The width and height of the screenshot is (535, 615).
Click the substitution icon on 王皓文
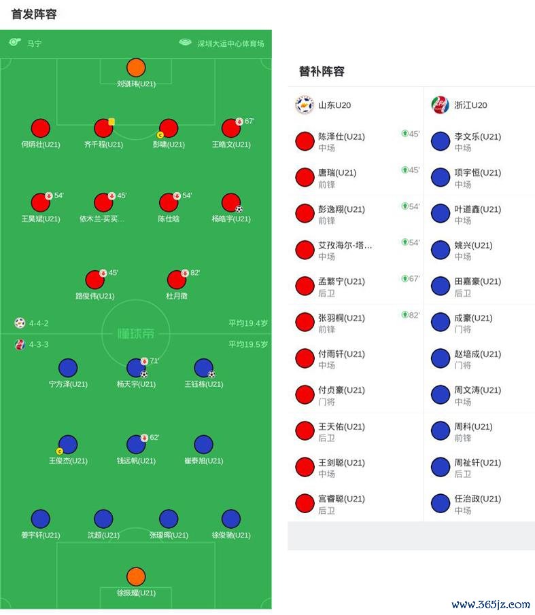[239, 122]
